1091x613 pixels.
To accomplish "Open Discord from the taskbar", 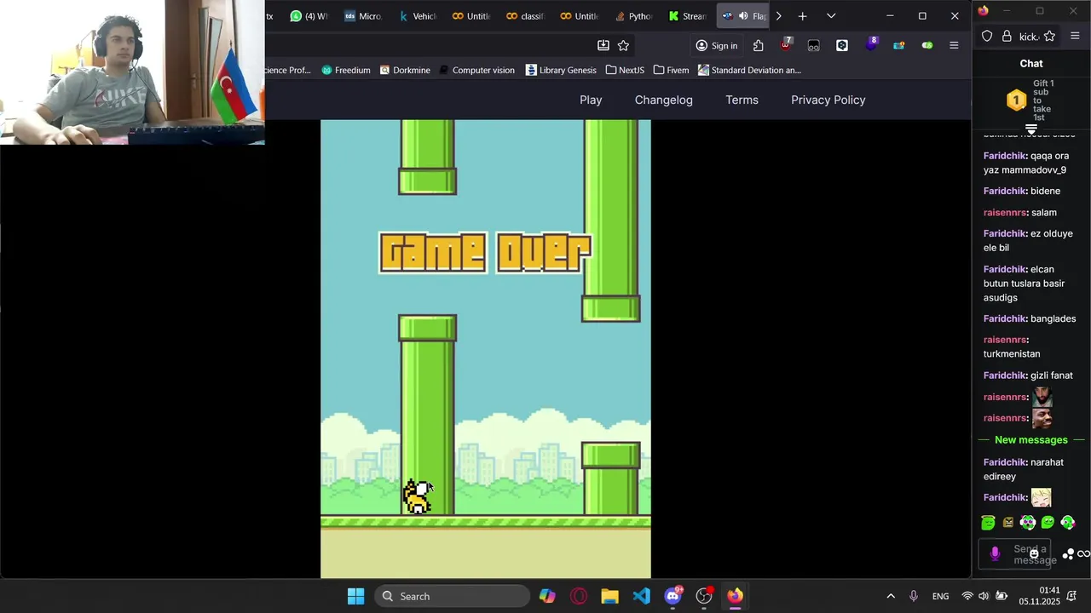I will (x=672, y=595).
